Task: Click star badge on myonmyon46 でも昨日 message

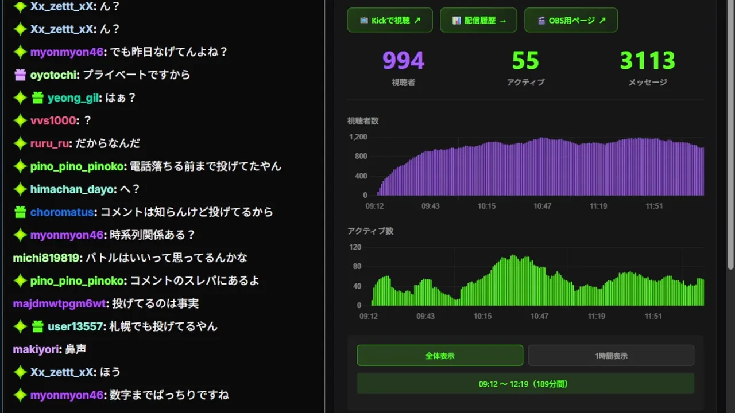Action: pyautogui.click(x=20, y=52)
